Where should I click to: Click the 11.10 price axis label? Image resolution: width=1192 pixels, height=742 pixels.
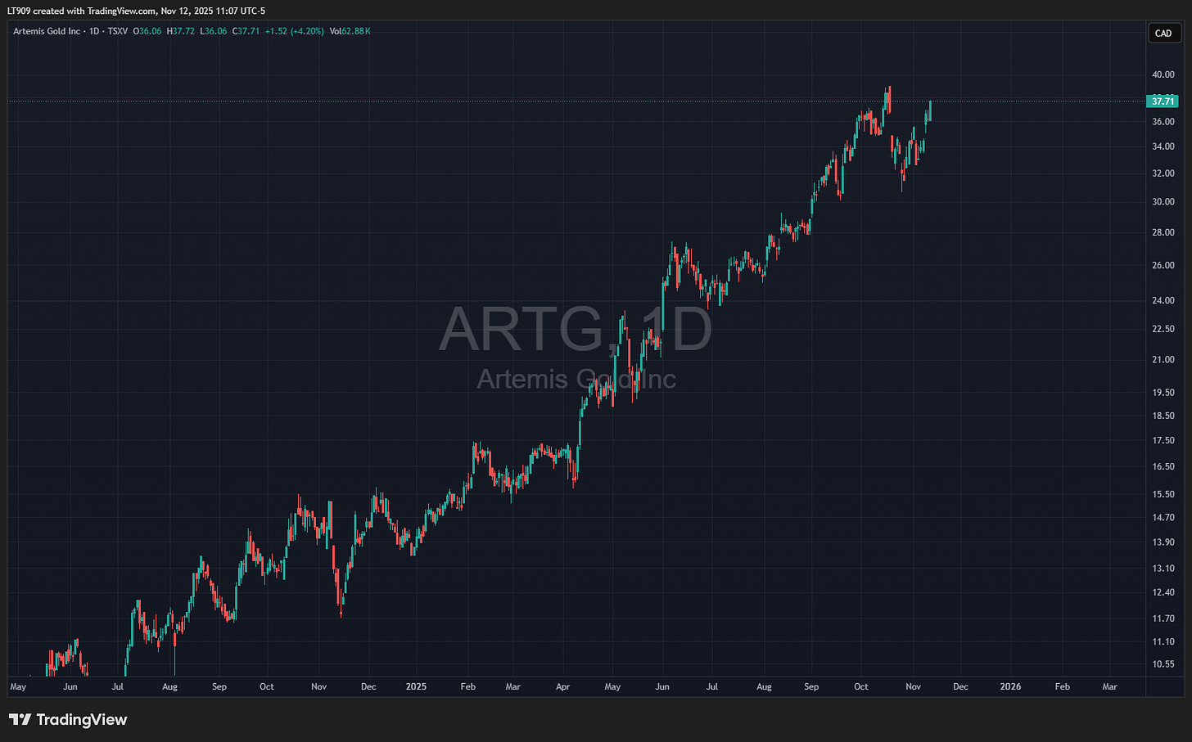tap(1163, 642)
